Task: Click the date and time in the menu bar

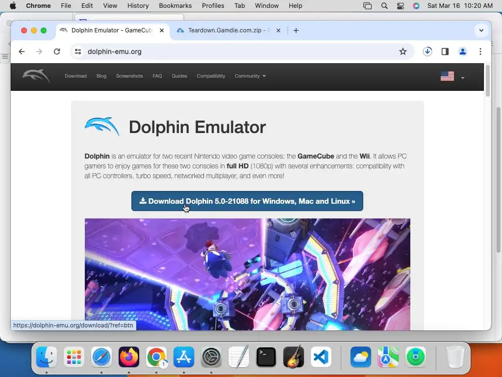Action: [460, 6]
